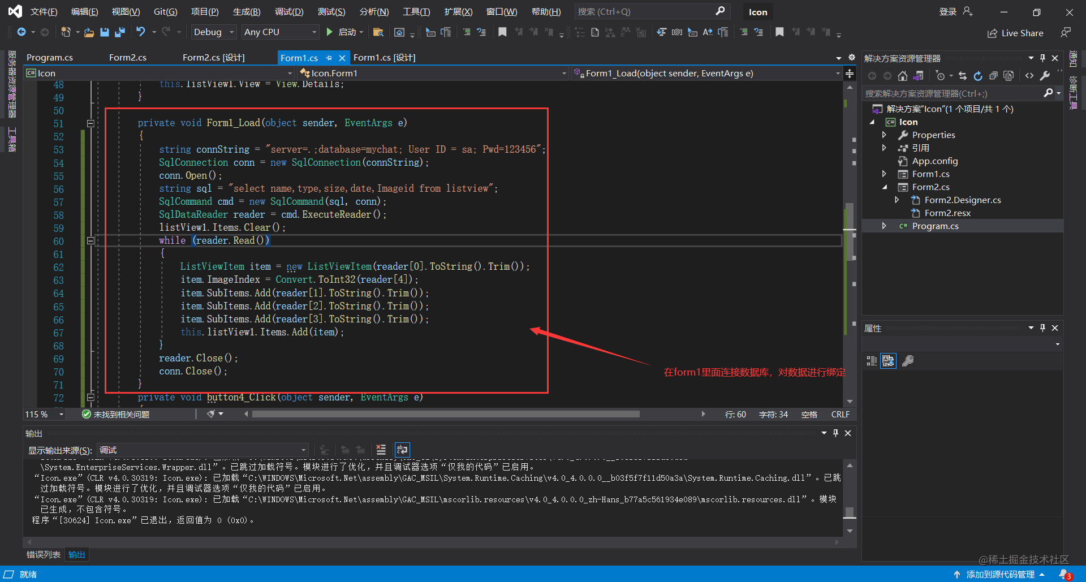Open the Icon project scope dropdown
This screenshot has width=1086, height=582.
click(160, 74)
